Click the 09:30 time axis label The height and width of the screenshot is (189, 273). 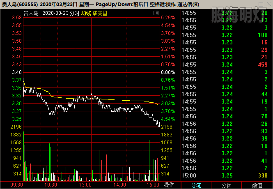pyautogui.click(x=17, y=185)
